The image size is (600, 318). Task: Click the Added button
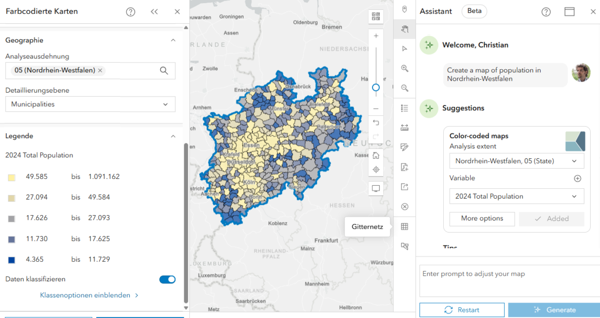551,219
